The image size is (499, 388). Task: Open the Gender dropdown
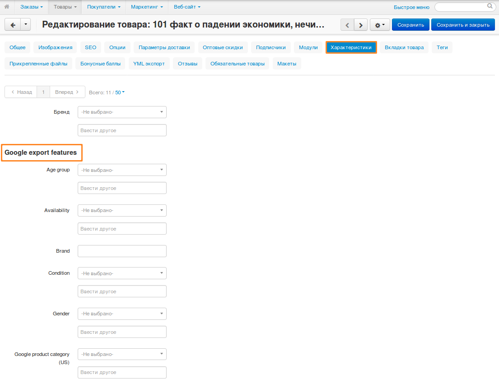[x=122, y=314]
